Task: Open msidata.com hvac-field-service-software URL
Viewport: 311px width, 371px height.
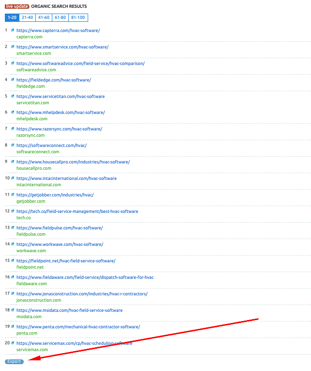Action: click(x=69, y=310)
